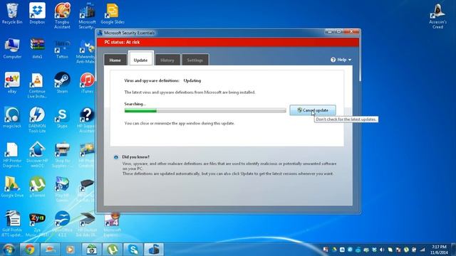The height and width of the screenshot is (256, 456).
Task: Open the Google Drive desktop icon
Action: coord(12,187)
